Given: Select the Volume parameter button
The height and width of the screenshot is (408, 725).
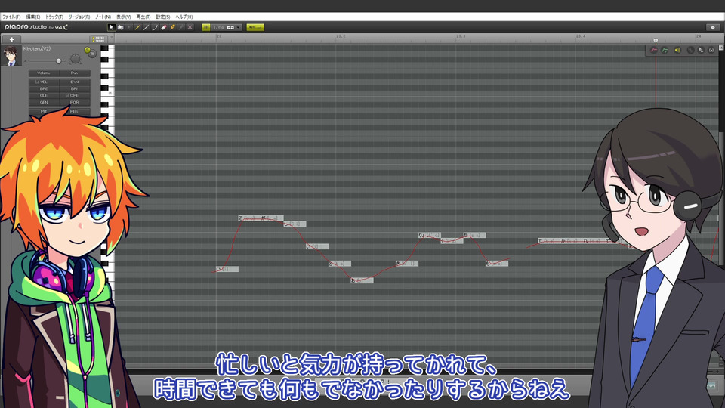Looking at the screenshot, I should [x=44, y=73].
